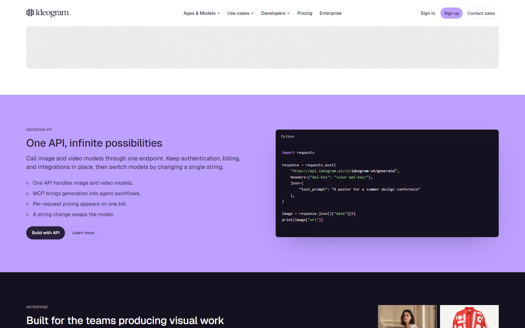Click the Ideogram logo

[48, 13]
